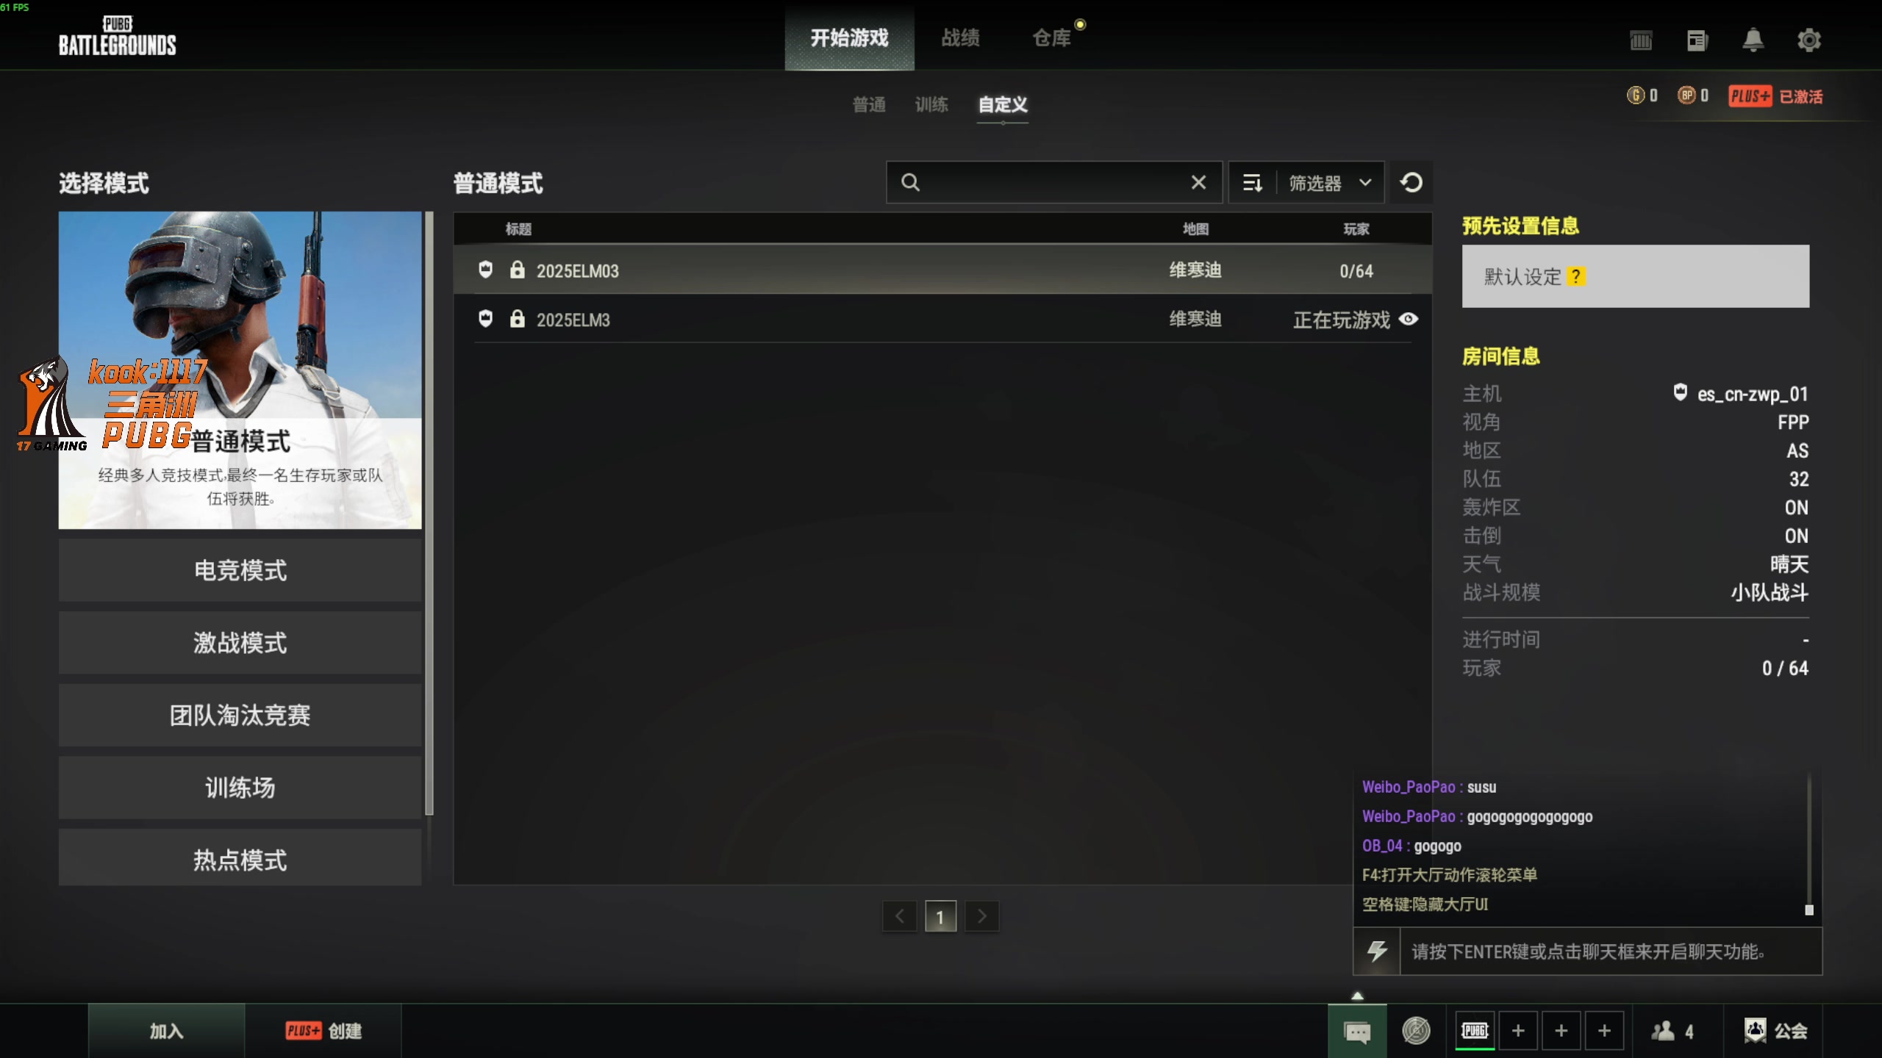This screenshot has width=1882, height=1058.
Task: Choose 团队淘汰竞赛 mode
Action: pyautogui.click(x=240, y=715)
